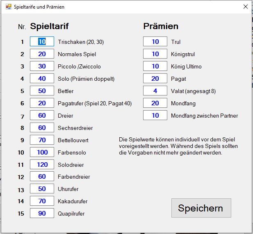
Task: Click the window icon in title bar
Action: [8, 7]
